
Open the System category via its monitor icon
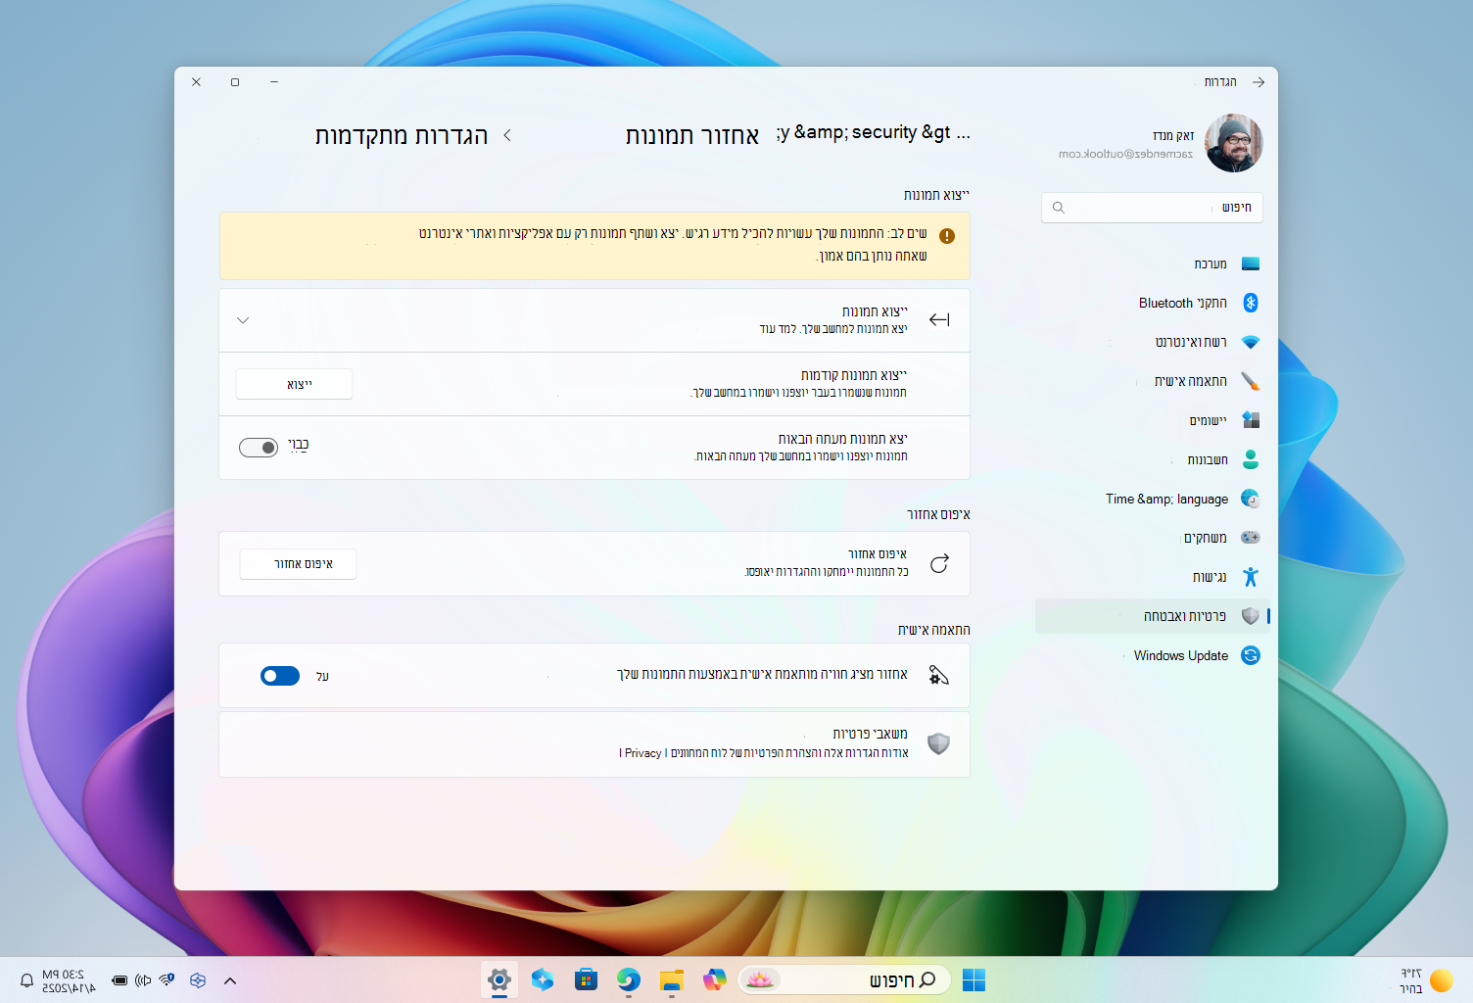[1251, 263]
